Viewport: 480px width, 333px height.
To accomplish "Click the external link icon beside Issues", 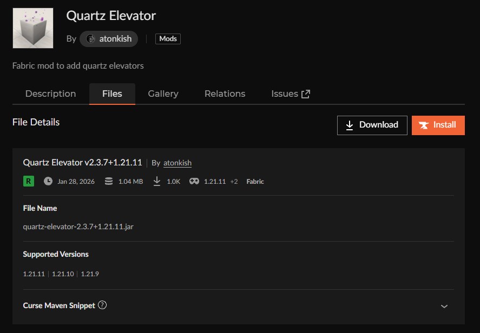I will [306, 94].
